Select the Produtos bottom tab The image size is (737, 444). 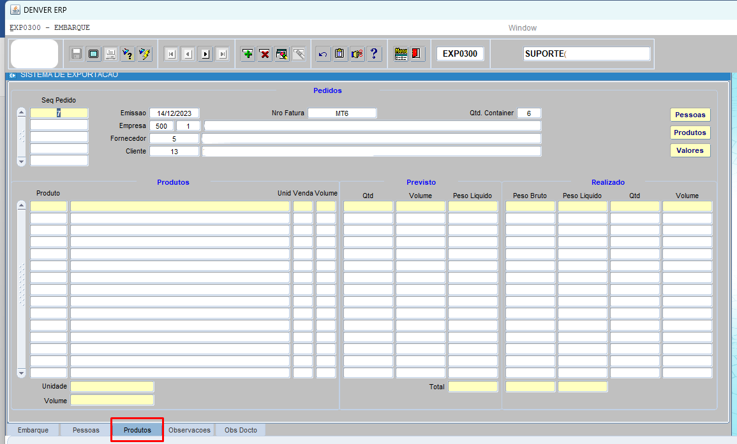tap(137, 430)
